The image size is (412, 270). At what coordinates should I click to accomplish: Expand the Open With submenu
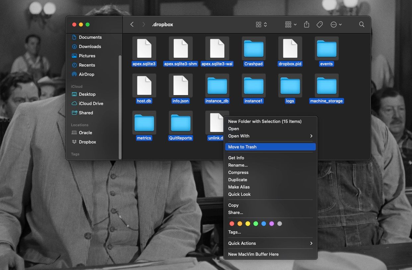pyautogui.click(x=238, y=136)
